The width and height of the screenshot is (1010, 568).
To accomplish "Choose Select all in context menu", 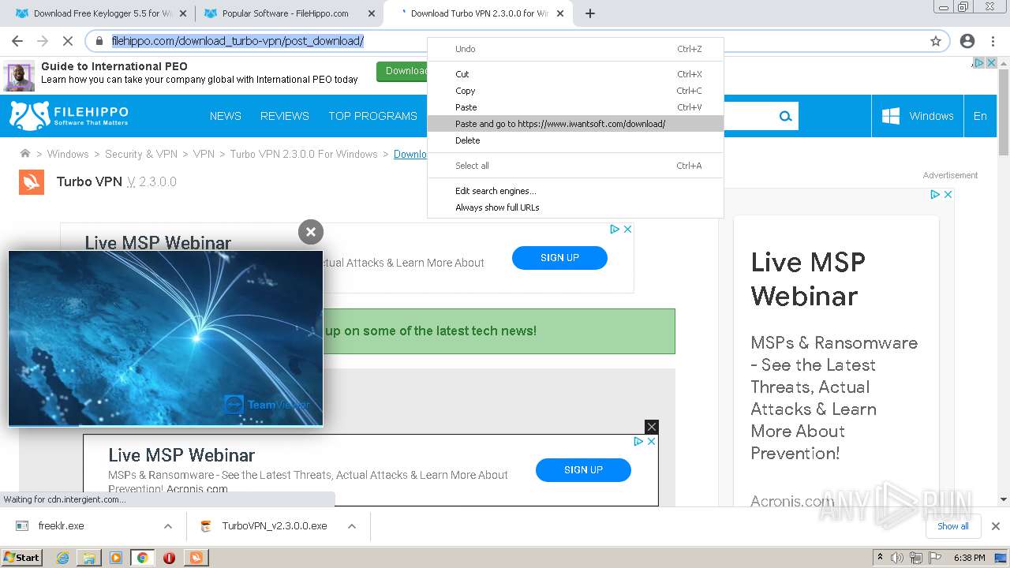I will click(x=575, y=166).
